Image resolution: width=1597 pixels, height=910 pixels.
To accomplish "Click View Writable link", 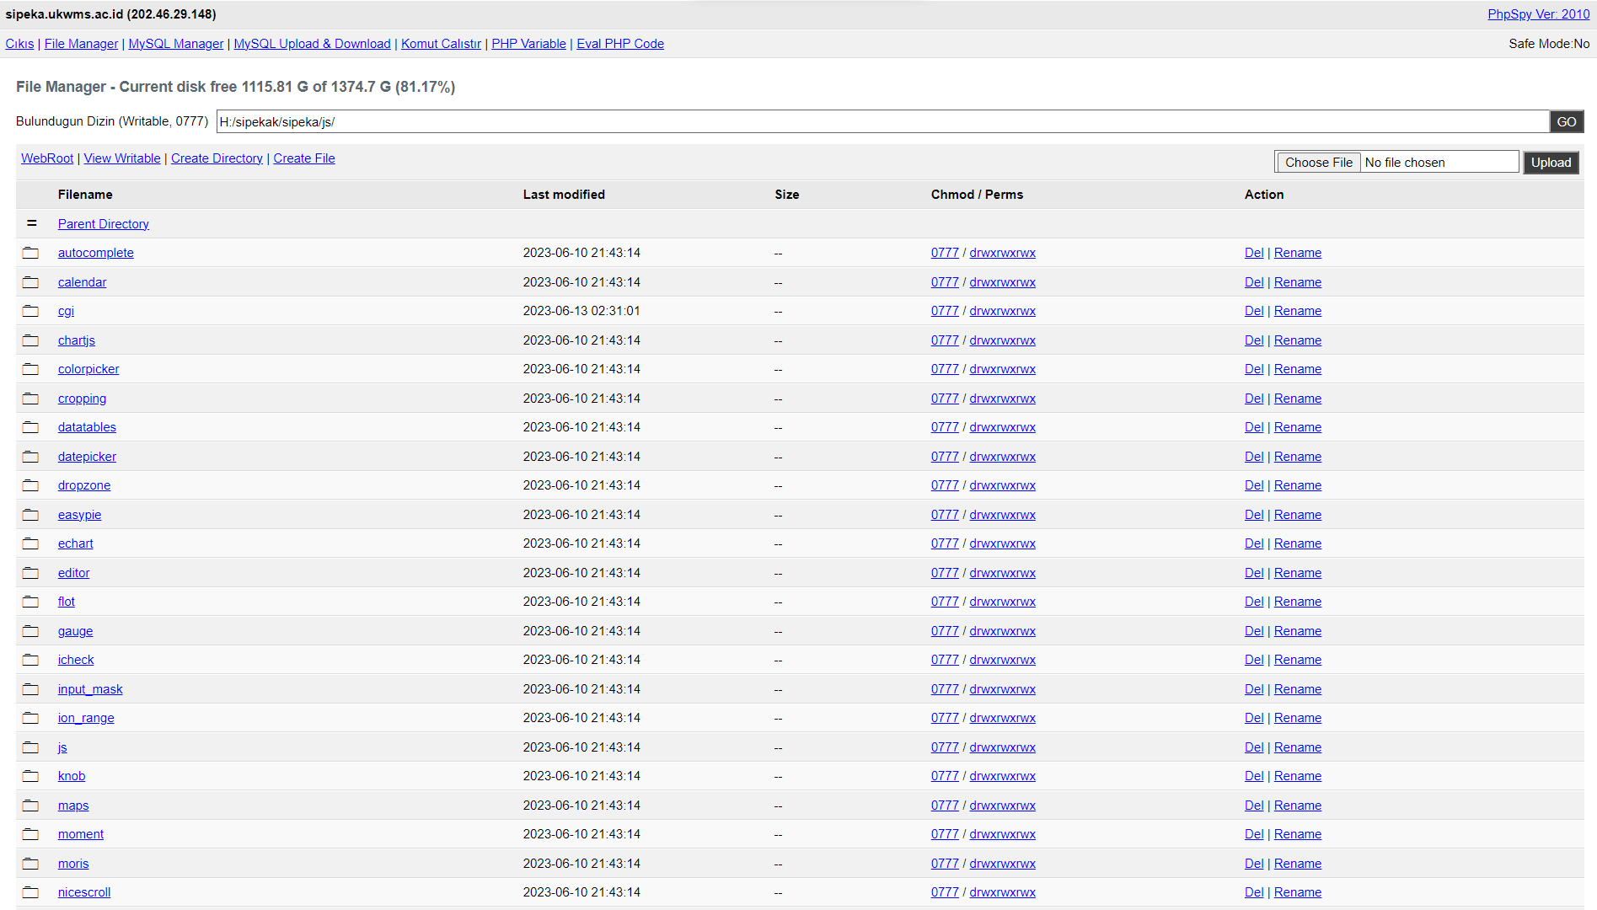I will pos(122,158).
